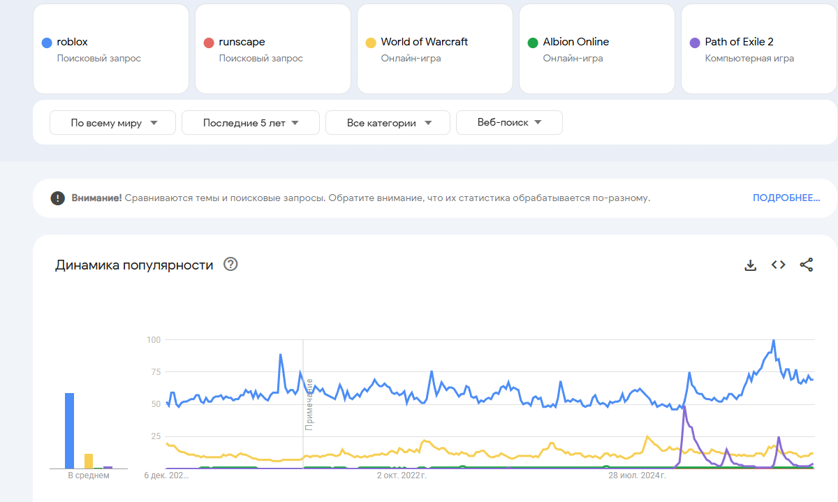
Task: Open the Все категории dropdown
Action: 388,123
